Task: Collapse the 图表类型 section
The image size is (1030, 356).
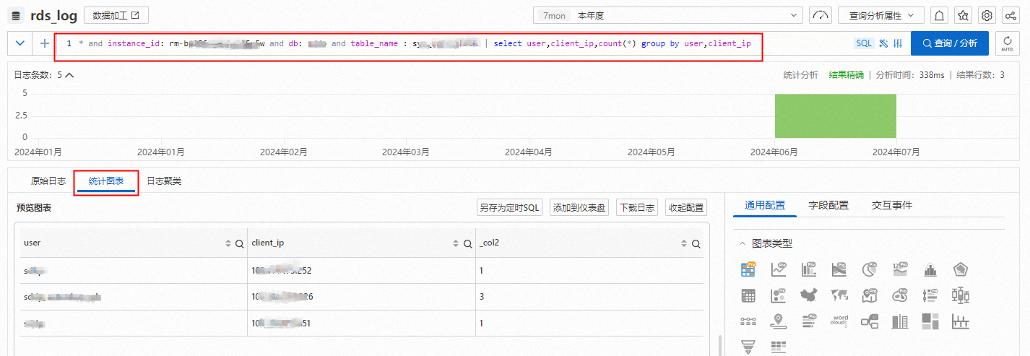Action: click(x=742, y=243)
